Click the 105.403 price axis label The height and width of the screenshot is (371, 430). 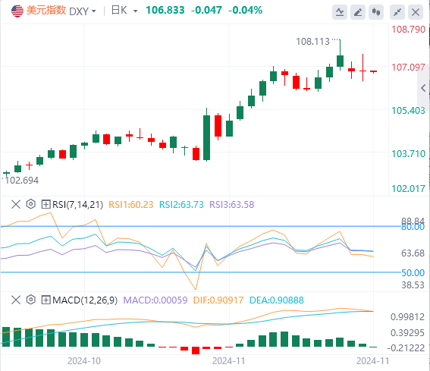pos(408,111)
